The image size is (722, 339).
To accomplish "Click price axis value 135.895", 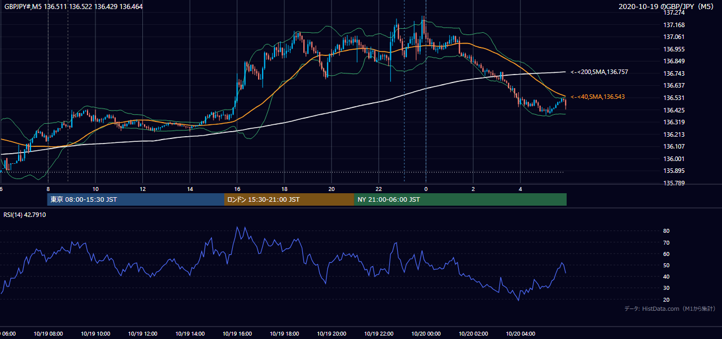I will [x=674, y=171].
